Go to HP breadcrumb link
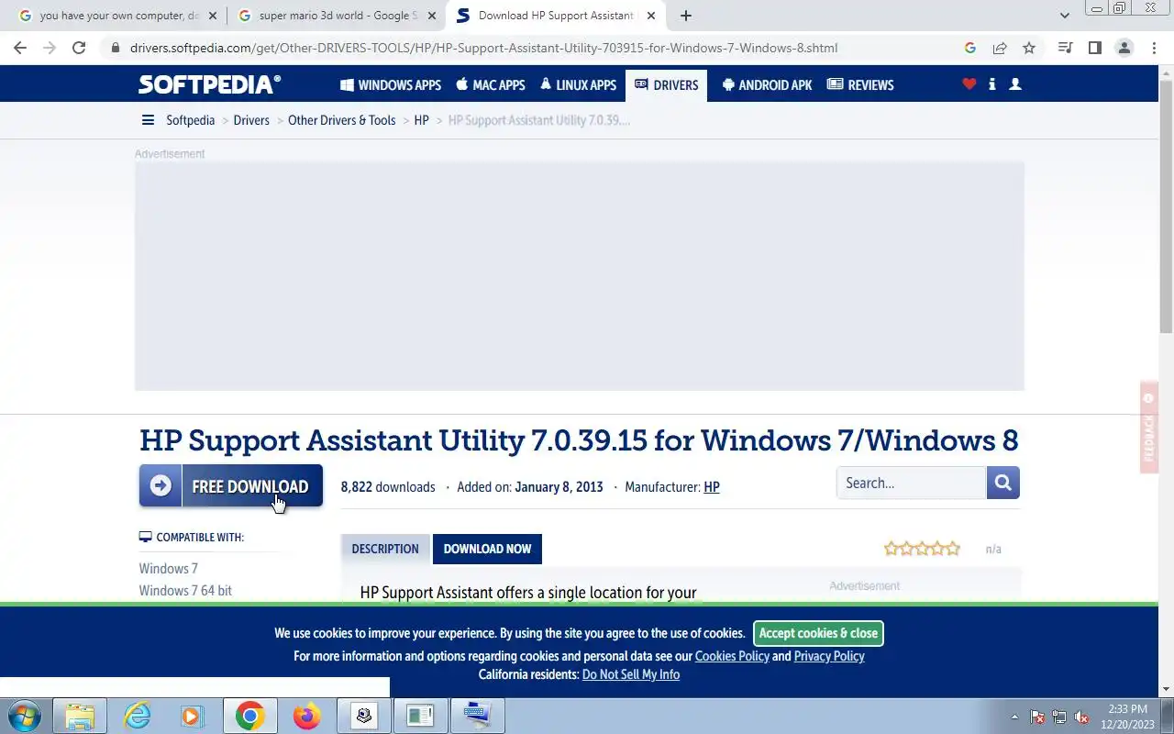 [x=422, y=120]
